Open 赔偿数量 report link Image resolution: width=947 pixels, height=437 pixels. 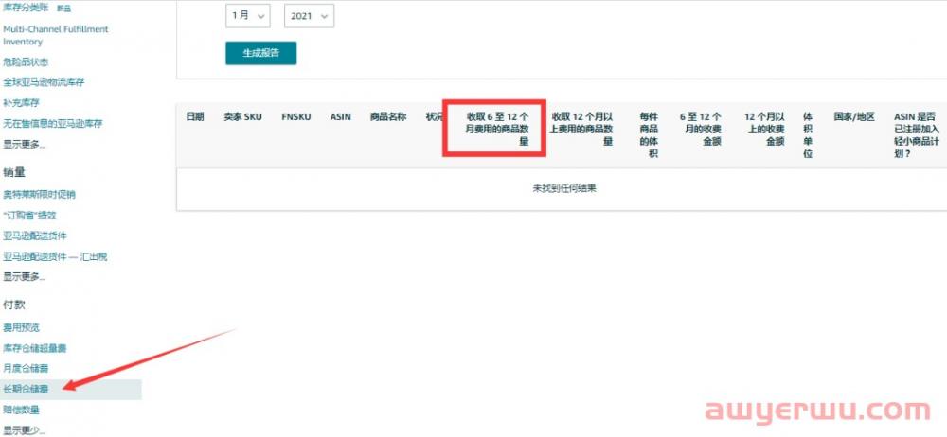point(21,410)
